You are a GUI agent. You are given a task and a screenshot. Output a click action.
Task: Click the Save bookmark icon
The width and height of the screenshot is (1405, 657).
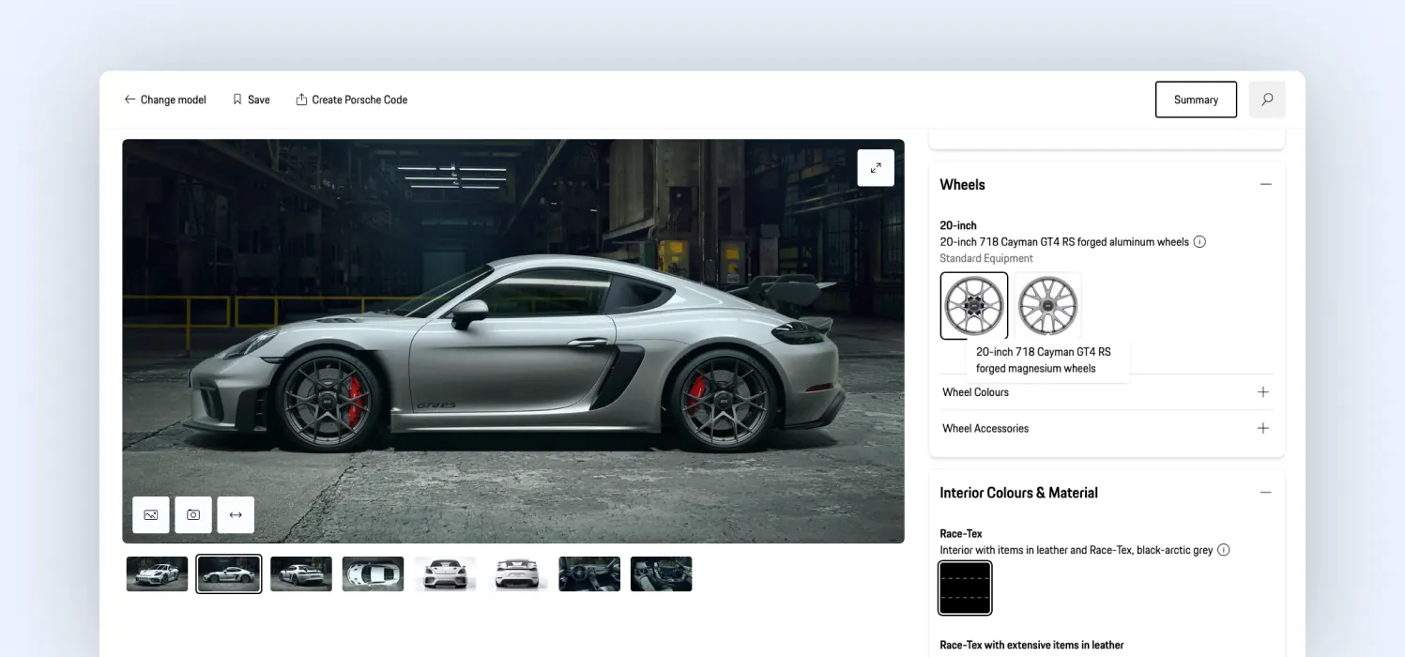pos(237,99)
